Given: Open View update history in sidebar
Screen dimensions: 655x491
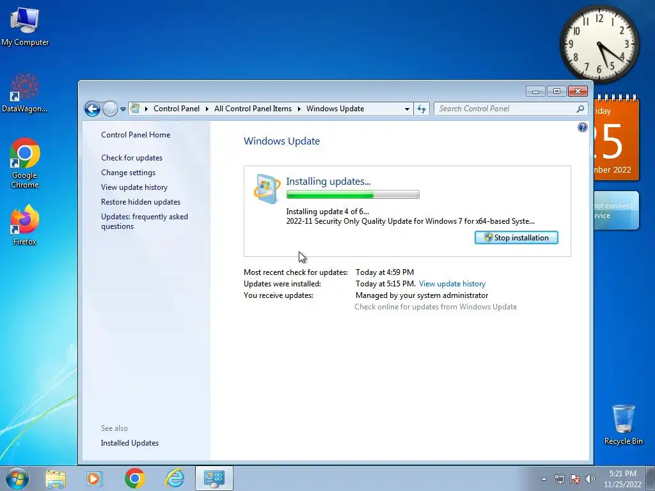Looking at the screenshot, I should click(x=134, y=187).
